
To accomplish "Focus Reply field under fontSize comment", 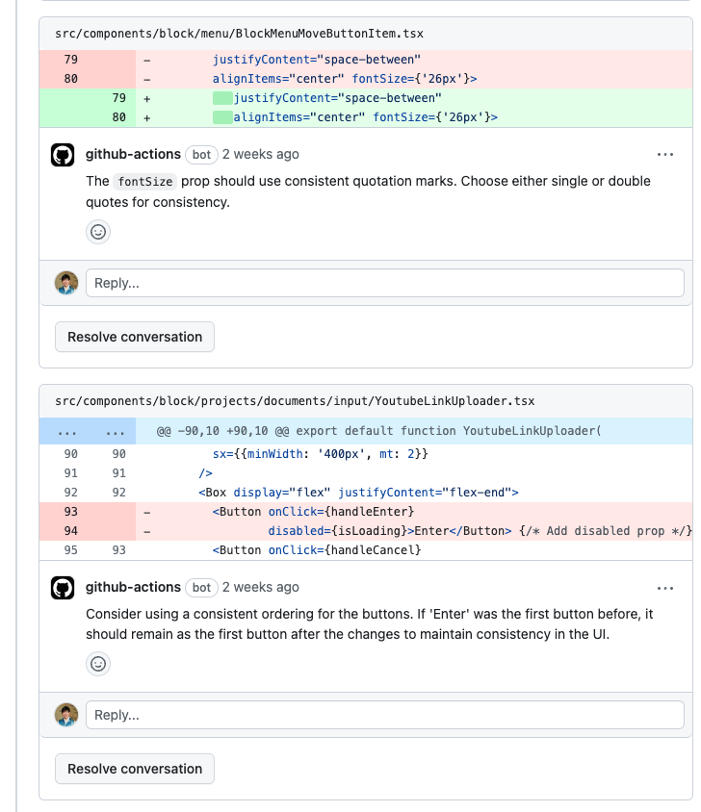I will (384, 283).
